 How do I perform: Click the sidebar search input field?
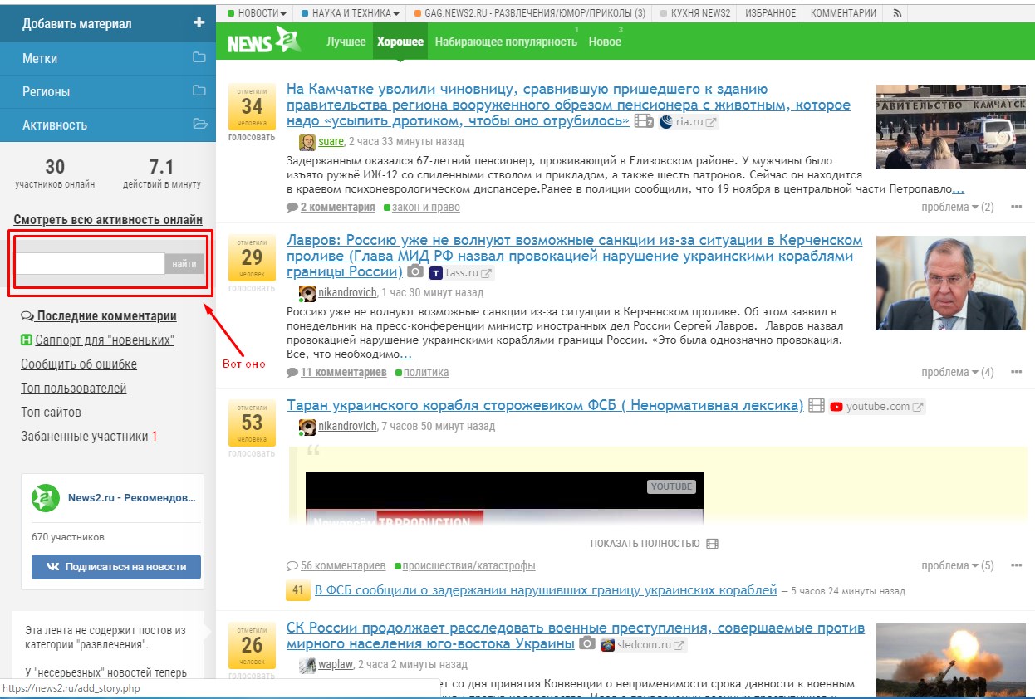click(x=90, y=264)
